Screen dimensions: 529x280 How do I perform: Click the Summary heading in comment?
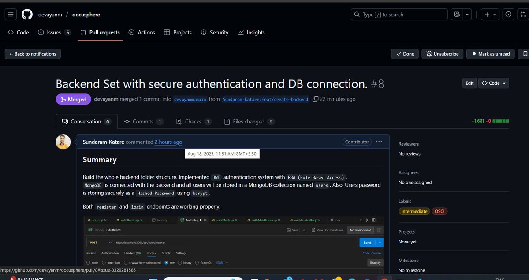(x=100, y=160)
